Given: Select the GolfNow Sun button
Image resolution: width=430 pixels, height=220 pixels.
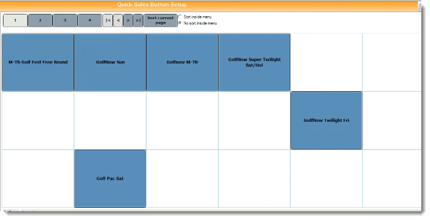Looking at the screenshot, I should [x=110, y=62].
